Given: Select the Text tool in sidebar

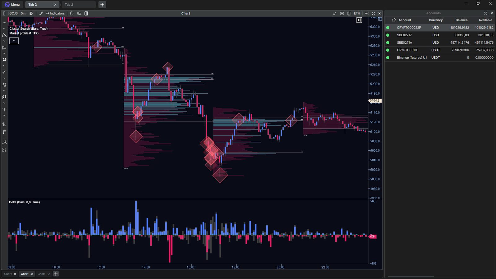Looking at the screenshot, I should tap(4, 109).
